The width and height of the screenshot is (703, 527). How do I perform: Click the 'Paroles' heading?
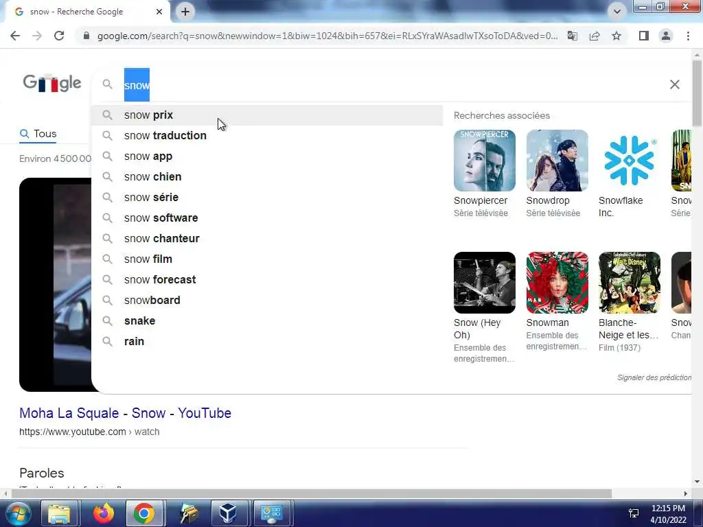pos(42,473)
